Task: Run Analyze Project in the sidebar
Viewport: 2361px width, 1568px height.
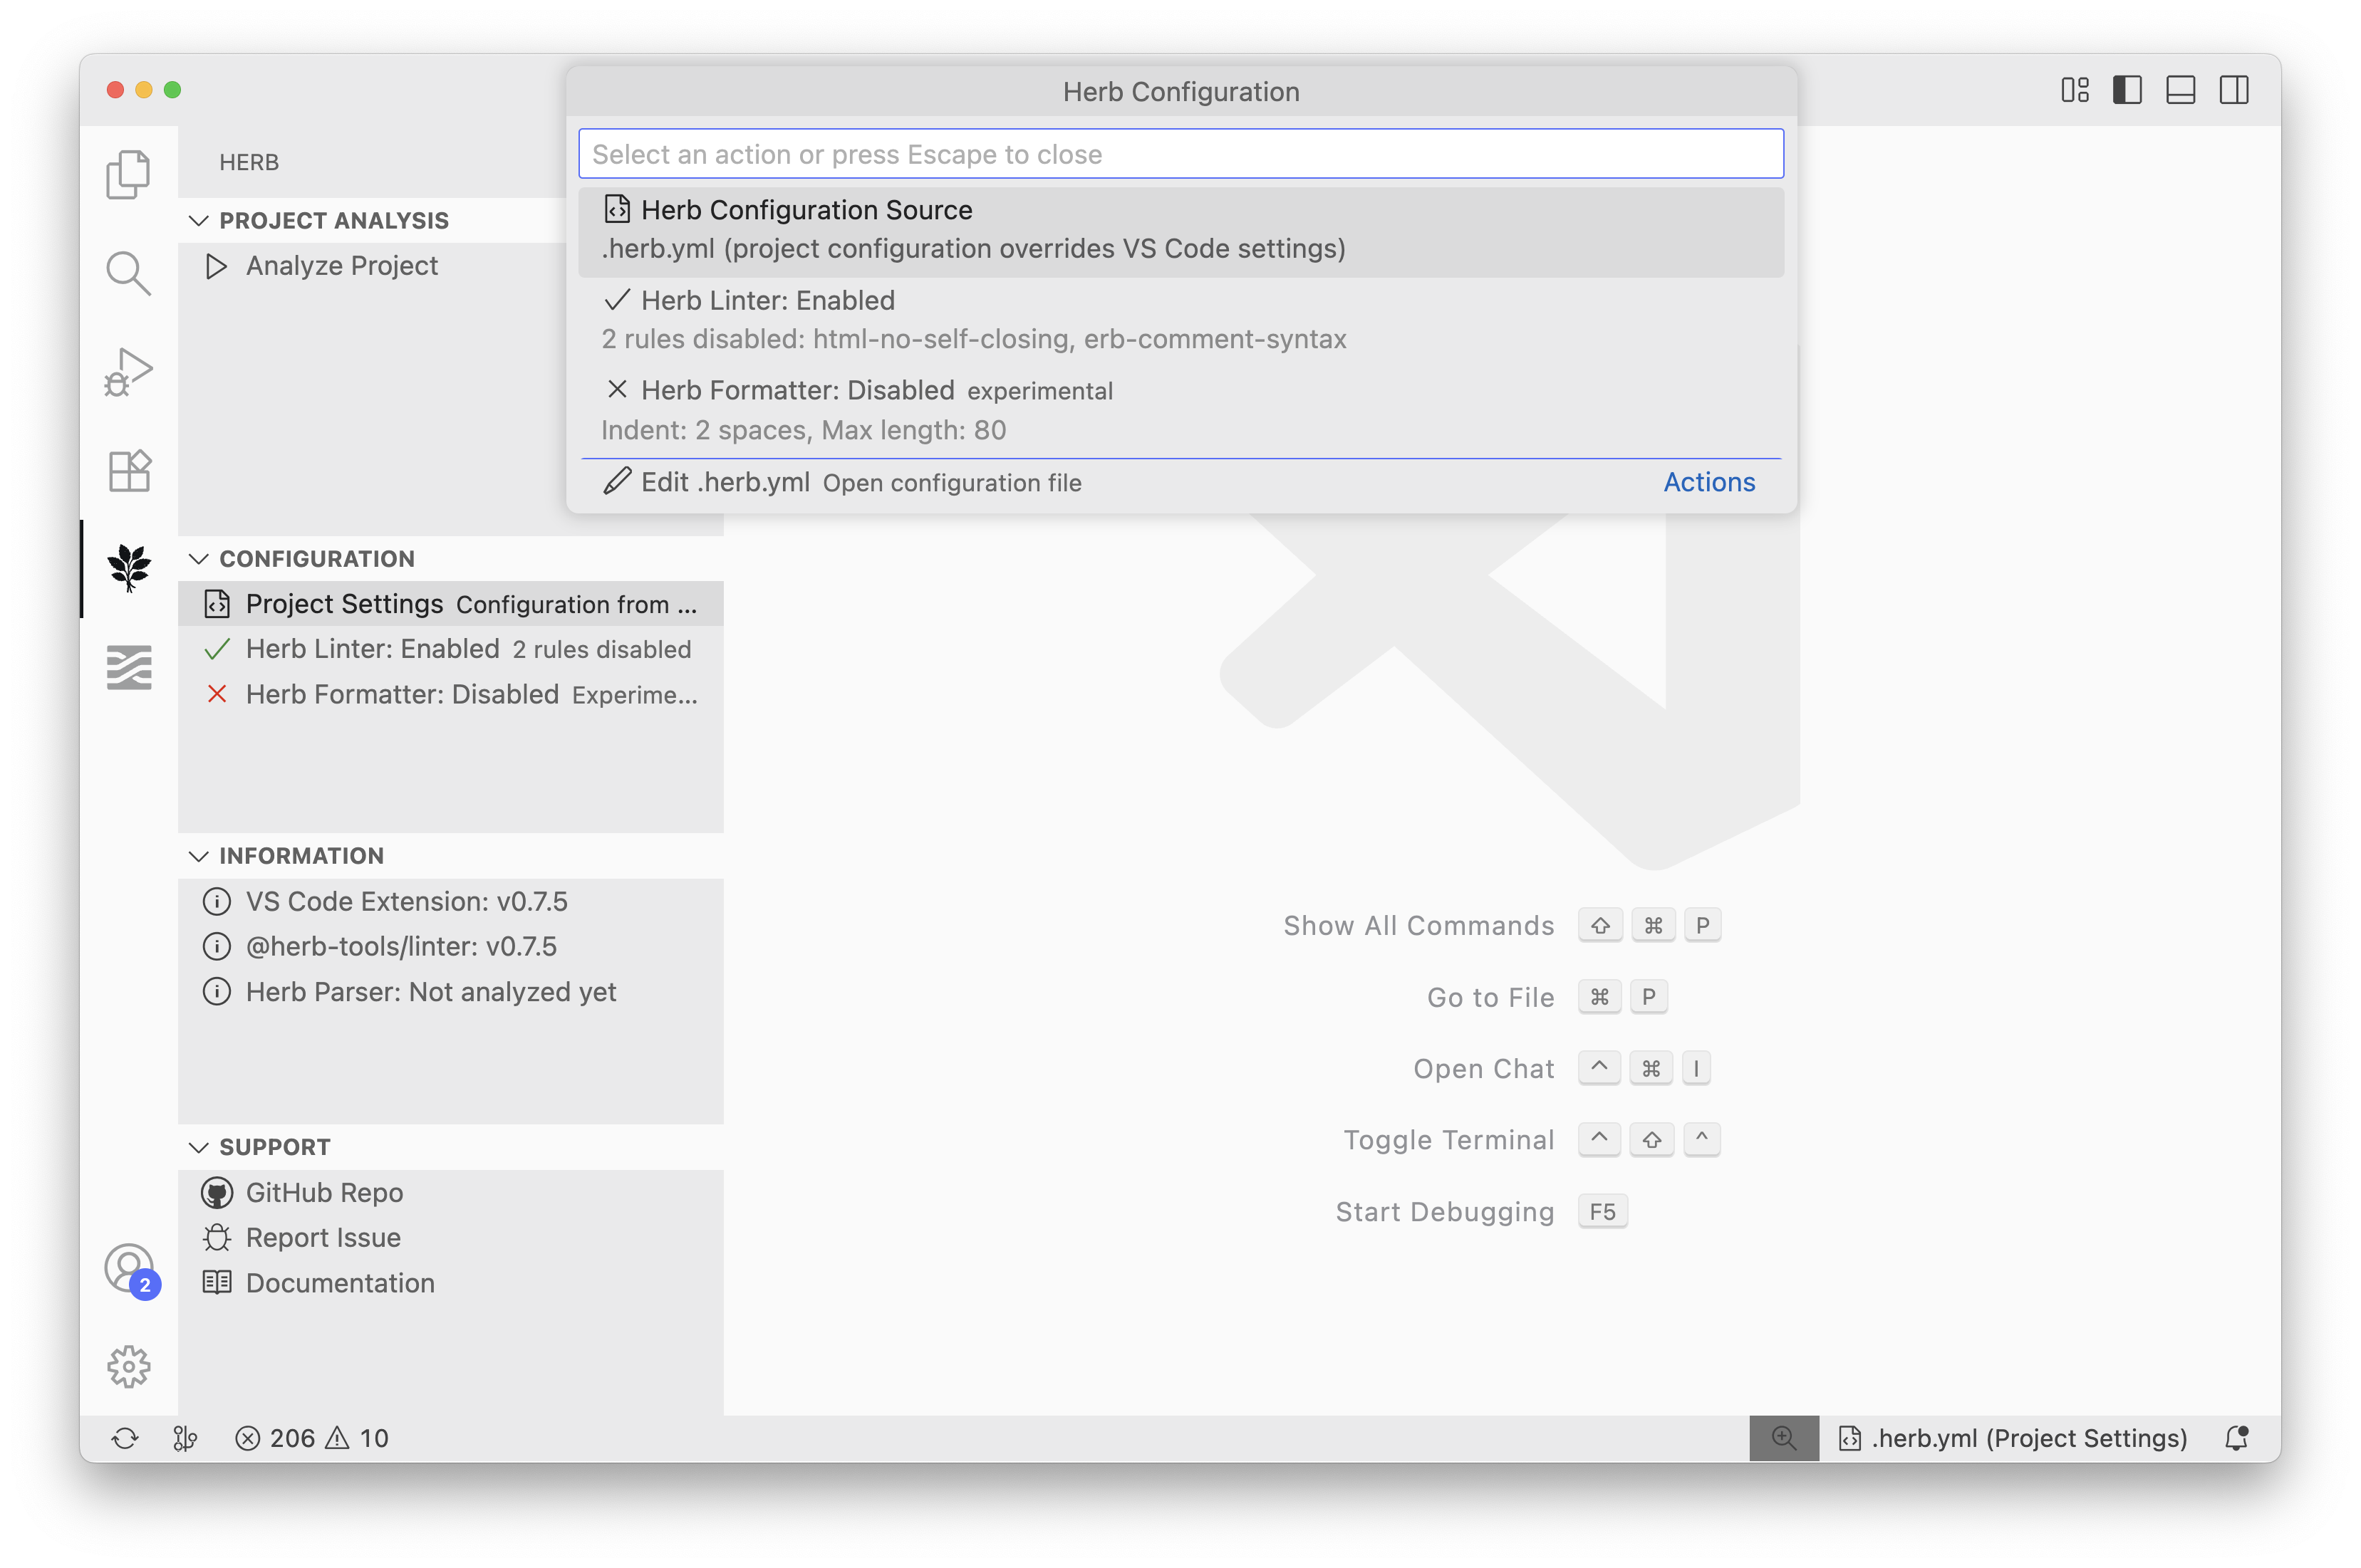Action: (341, 265)
